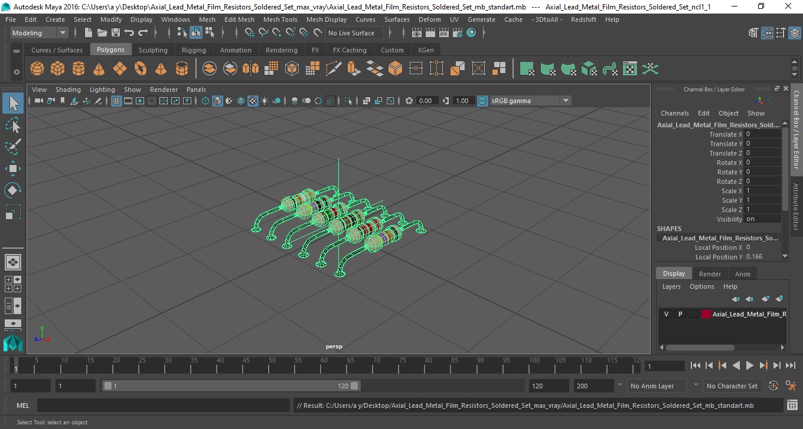Open the Mesh Tools menu
Screen dimensions: 803x429
280,19
